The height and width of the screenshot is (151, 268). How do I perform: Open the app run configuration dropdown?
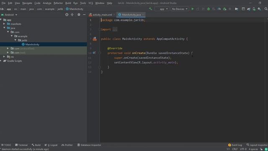point(162,9)
